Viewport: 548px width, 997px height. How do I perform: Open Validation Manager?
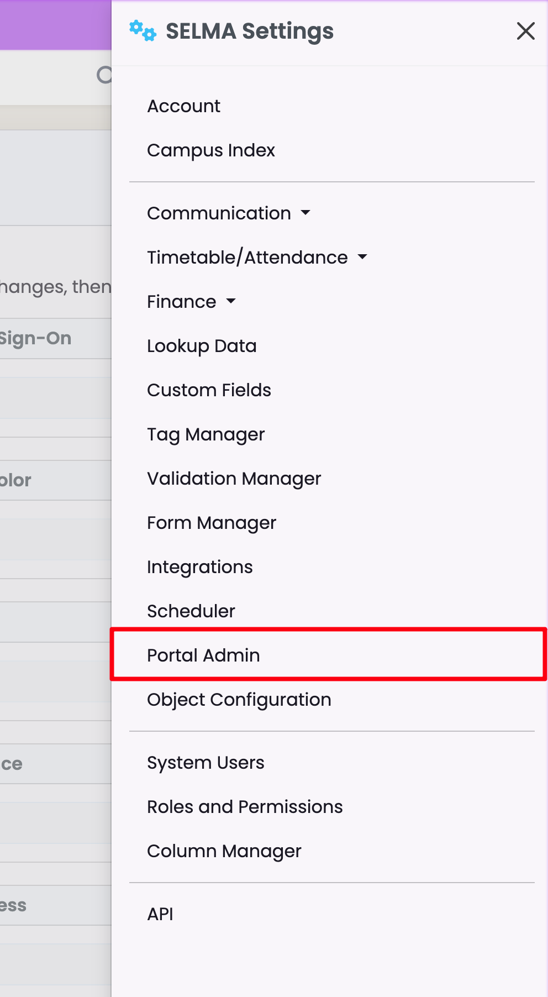click(x=234, y=479)
